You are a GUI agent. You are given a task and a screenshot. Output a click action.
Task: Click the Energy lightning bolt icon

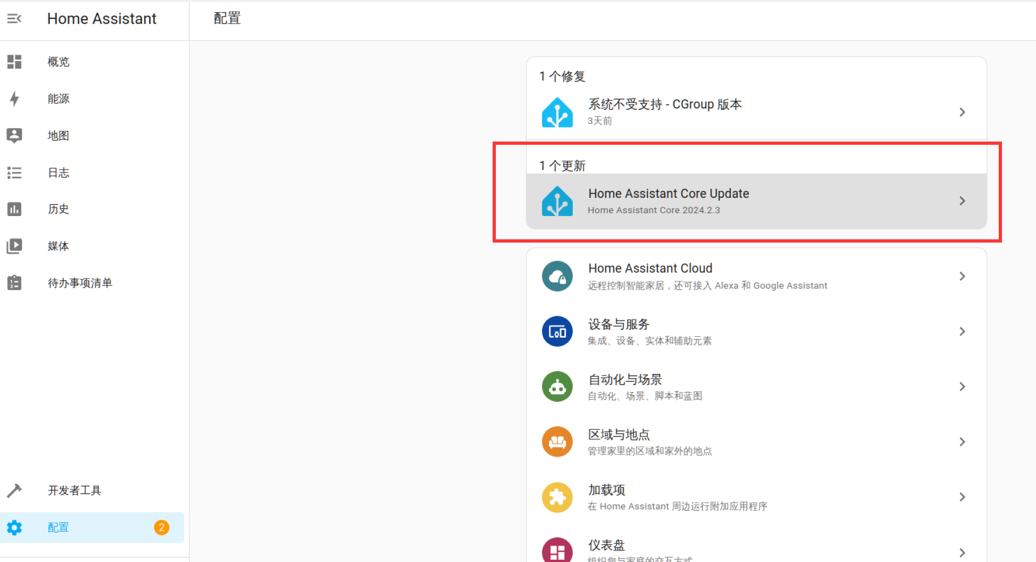(x=14, y=99)
